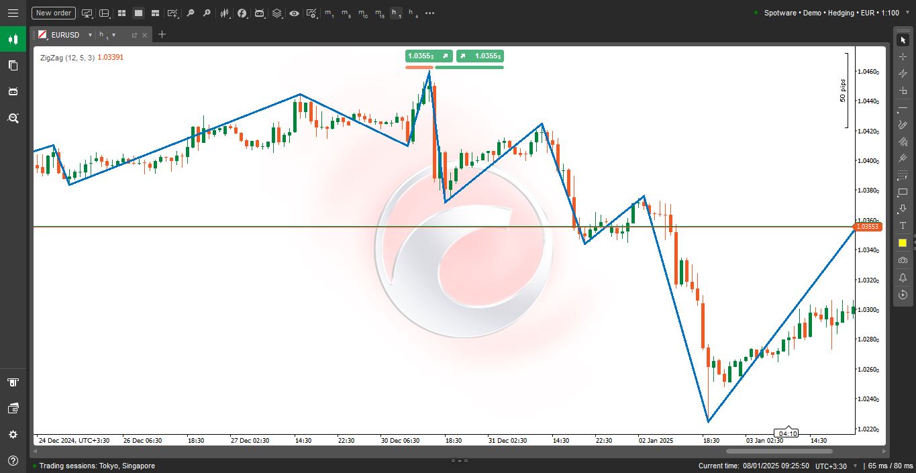Select the rectangle shape tool

[903, 193]
